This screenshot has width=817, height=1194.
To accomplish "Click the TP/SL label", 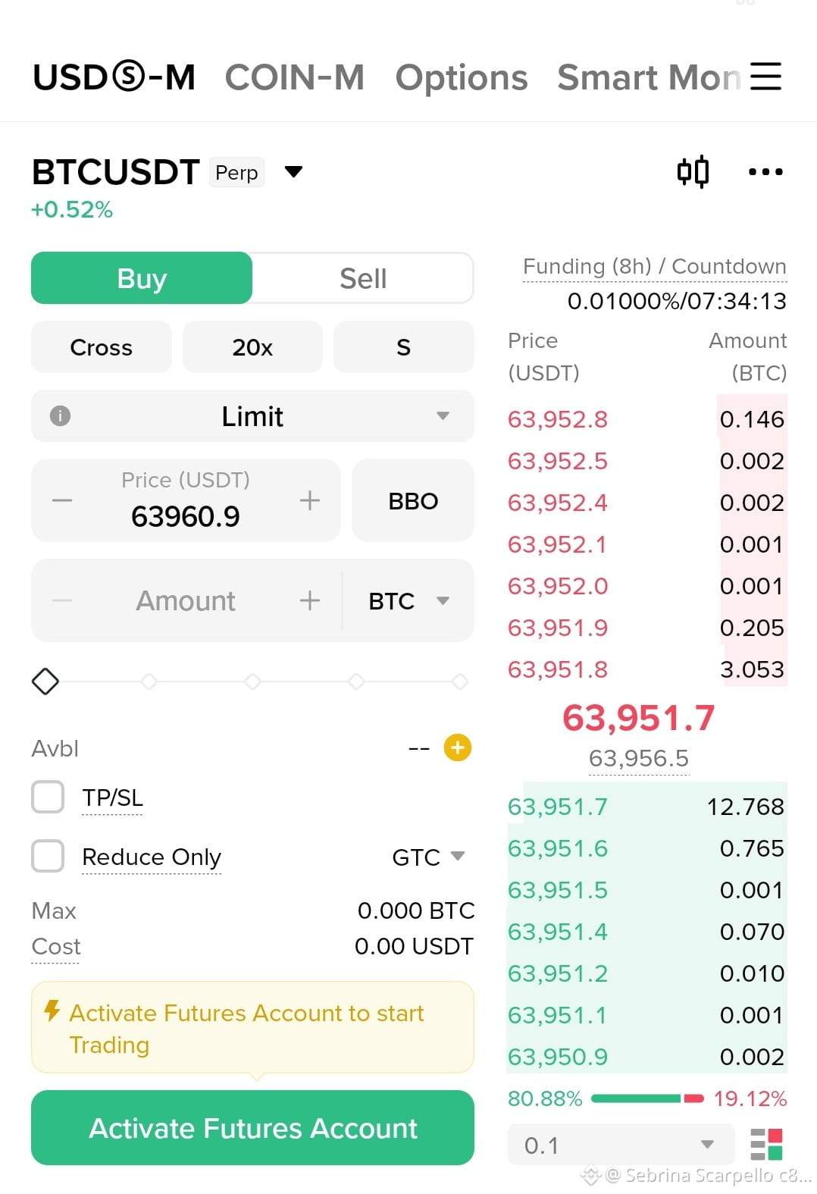I will tap(112, 798).
